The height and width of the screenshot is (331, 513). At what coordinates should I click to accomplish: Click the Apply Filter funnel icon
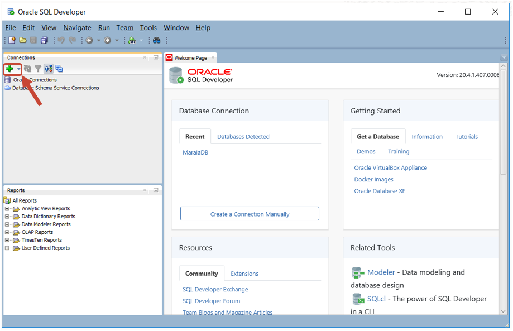click(x=38, y=69)
